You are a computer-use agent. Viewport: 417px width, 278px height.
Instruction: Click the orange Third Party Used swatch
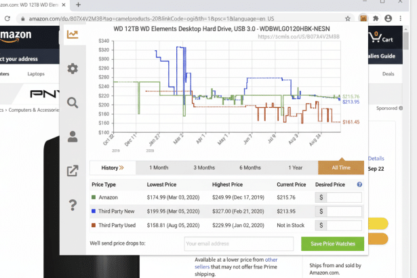point(94,225)
